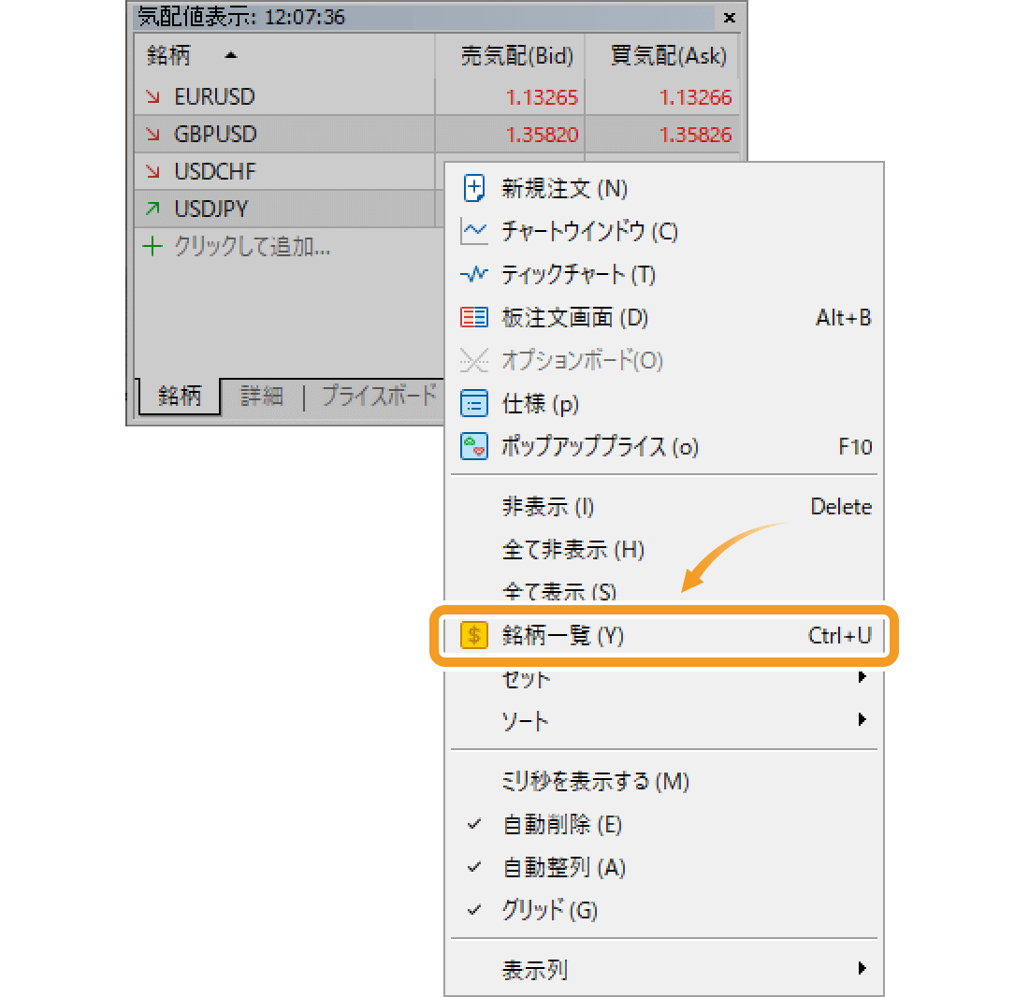Click the Chart Window (チャートウインドウ) icon
1029x997 pixels.
pos(474,232)
